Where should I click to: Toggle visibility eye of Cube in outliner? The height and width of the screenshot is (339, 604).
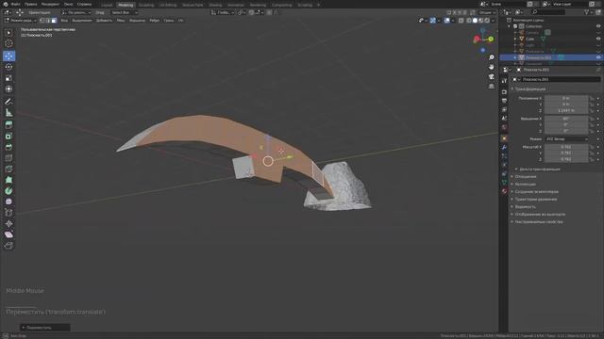click(x=598, y=39)
